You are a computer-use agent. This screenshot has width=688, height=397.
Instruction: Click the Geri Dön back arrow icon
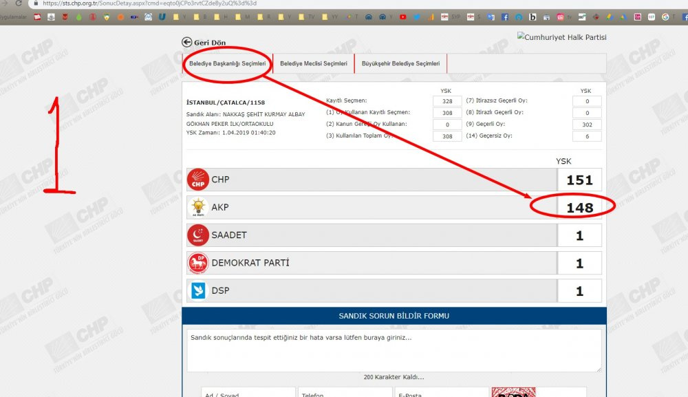coord(187,42)
